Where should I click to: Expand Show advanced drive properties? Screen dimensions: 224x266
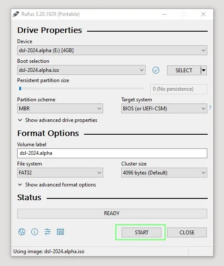[57, 120]
